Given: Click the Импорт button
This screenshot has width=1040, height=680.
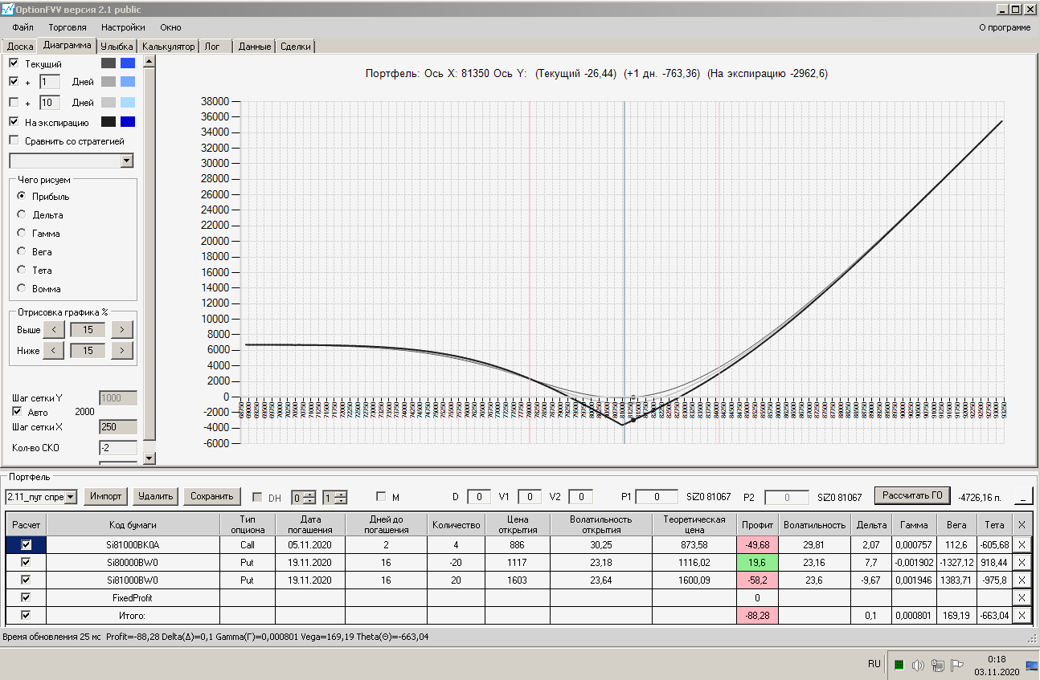Looking at the screenshot, I should 106,496.
